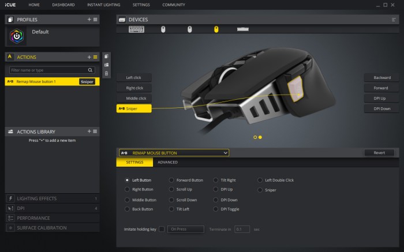Switch to the Advanced tab
The width and height of the screenshot is (404, 252).
click(167, 162)
